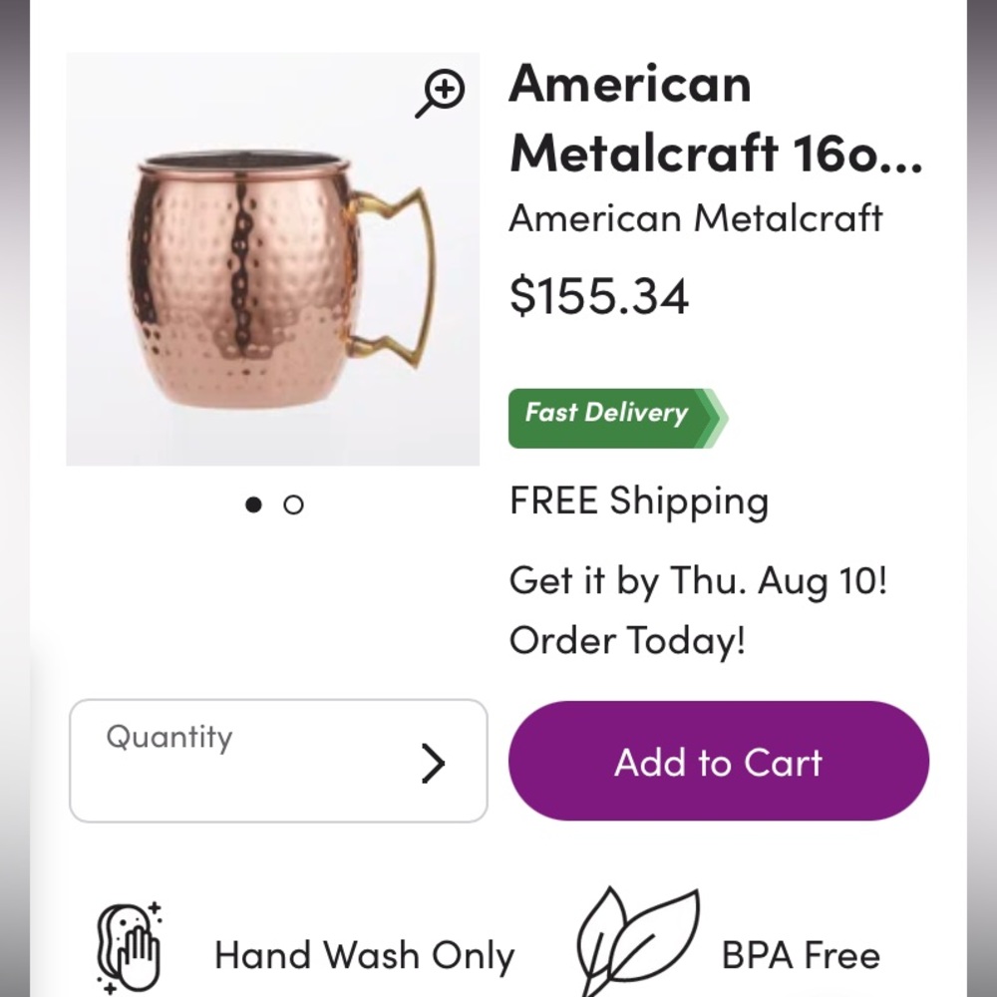The image size is (997, 997).
Task: Click the FREE Shipping text
Action: click(639, 501)
